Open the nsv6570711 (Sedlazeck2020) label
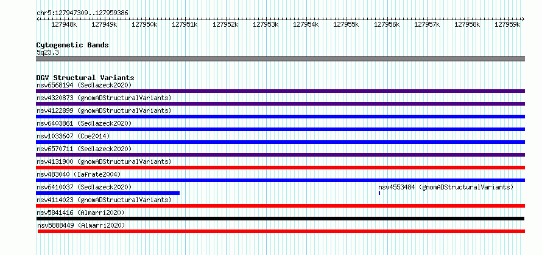This screenshot has height=255, width=542. coord(84,149)
